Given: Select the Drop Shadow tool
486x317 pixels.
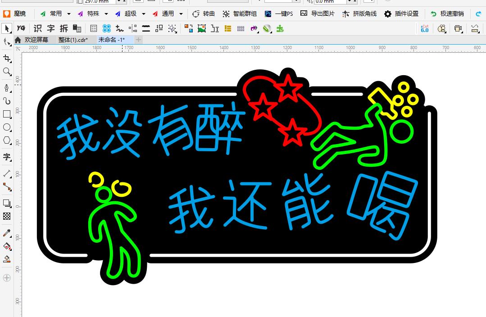Looking at the screenshot, I should tap(6, 203).
